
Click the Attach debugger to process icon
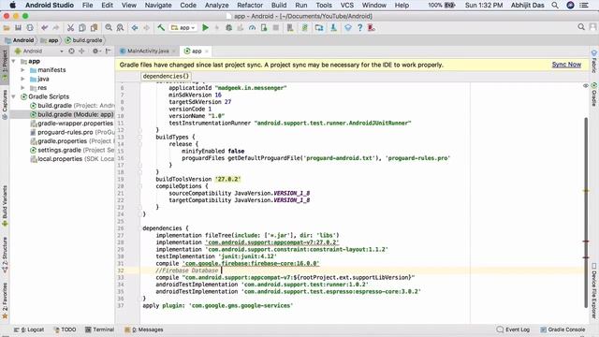tap(264, 27)
